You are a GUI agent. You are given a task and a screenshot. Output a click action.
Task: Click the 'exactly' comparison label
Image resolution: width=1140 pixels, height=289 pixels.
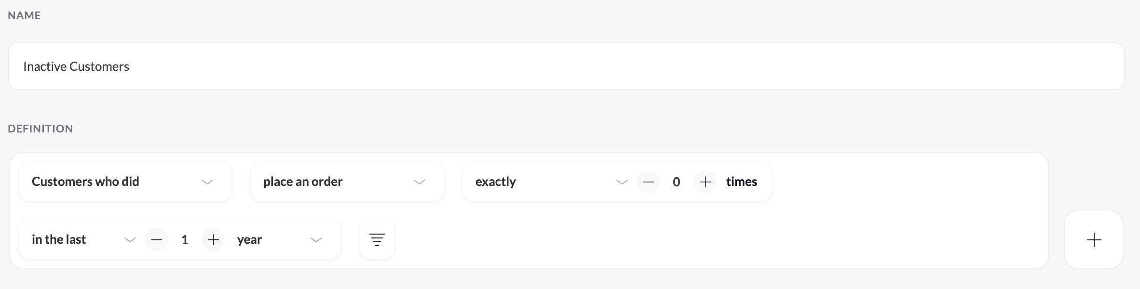coord(495,182)
